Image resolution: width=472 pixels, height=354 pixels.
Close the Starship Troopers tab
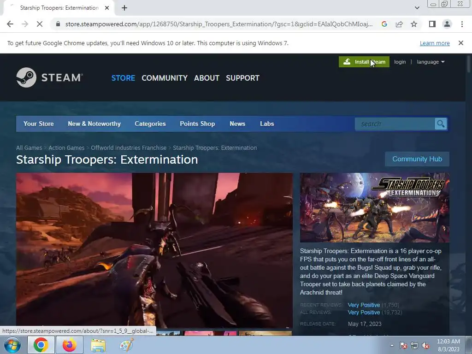point(107,8)
